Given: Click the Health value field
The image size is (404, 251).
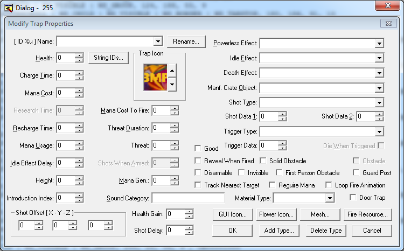Looking at the screenshot, I should [66, 58].
